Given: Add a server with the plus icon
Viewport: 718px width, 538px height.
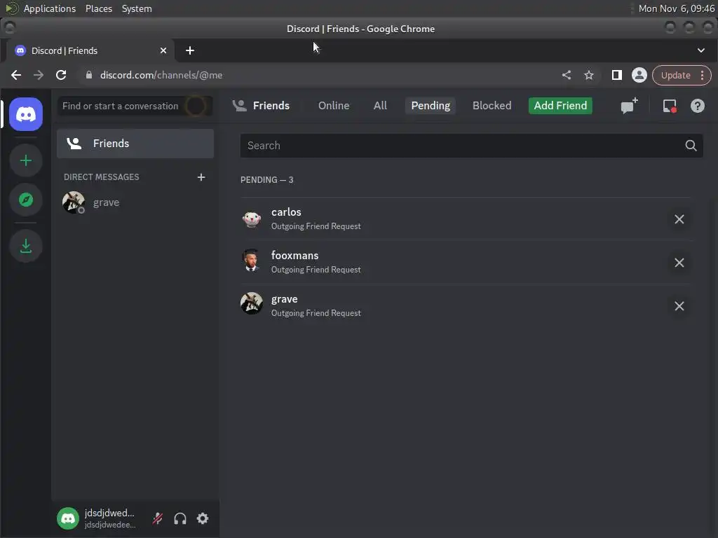Looking at the screenshot, I should point(26,160).
